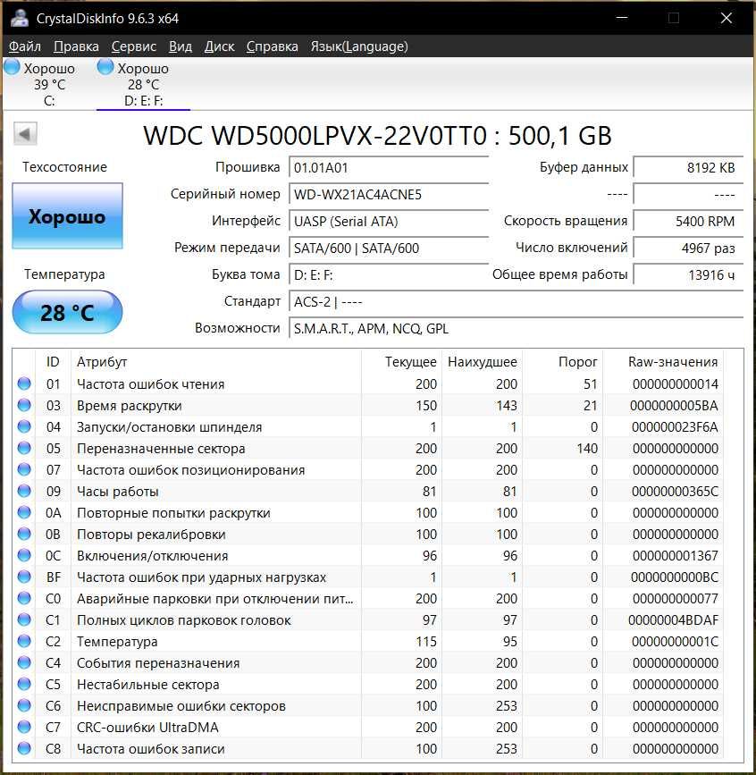Viewport: 756px width, 775px height.
Task: Open the Файл menu
Action: pyautogui.click(x=25, y=46)
